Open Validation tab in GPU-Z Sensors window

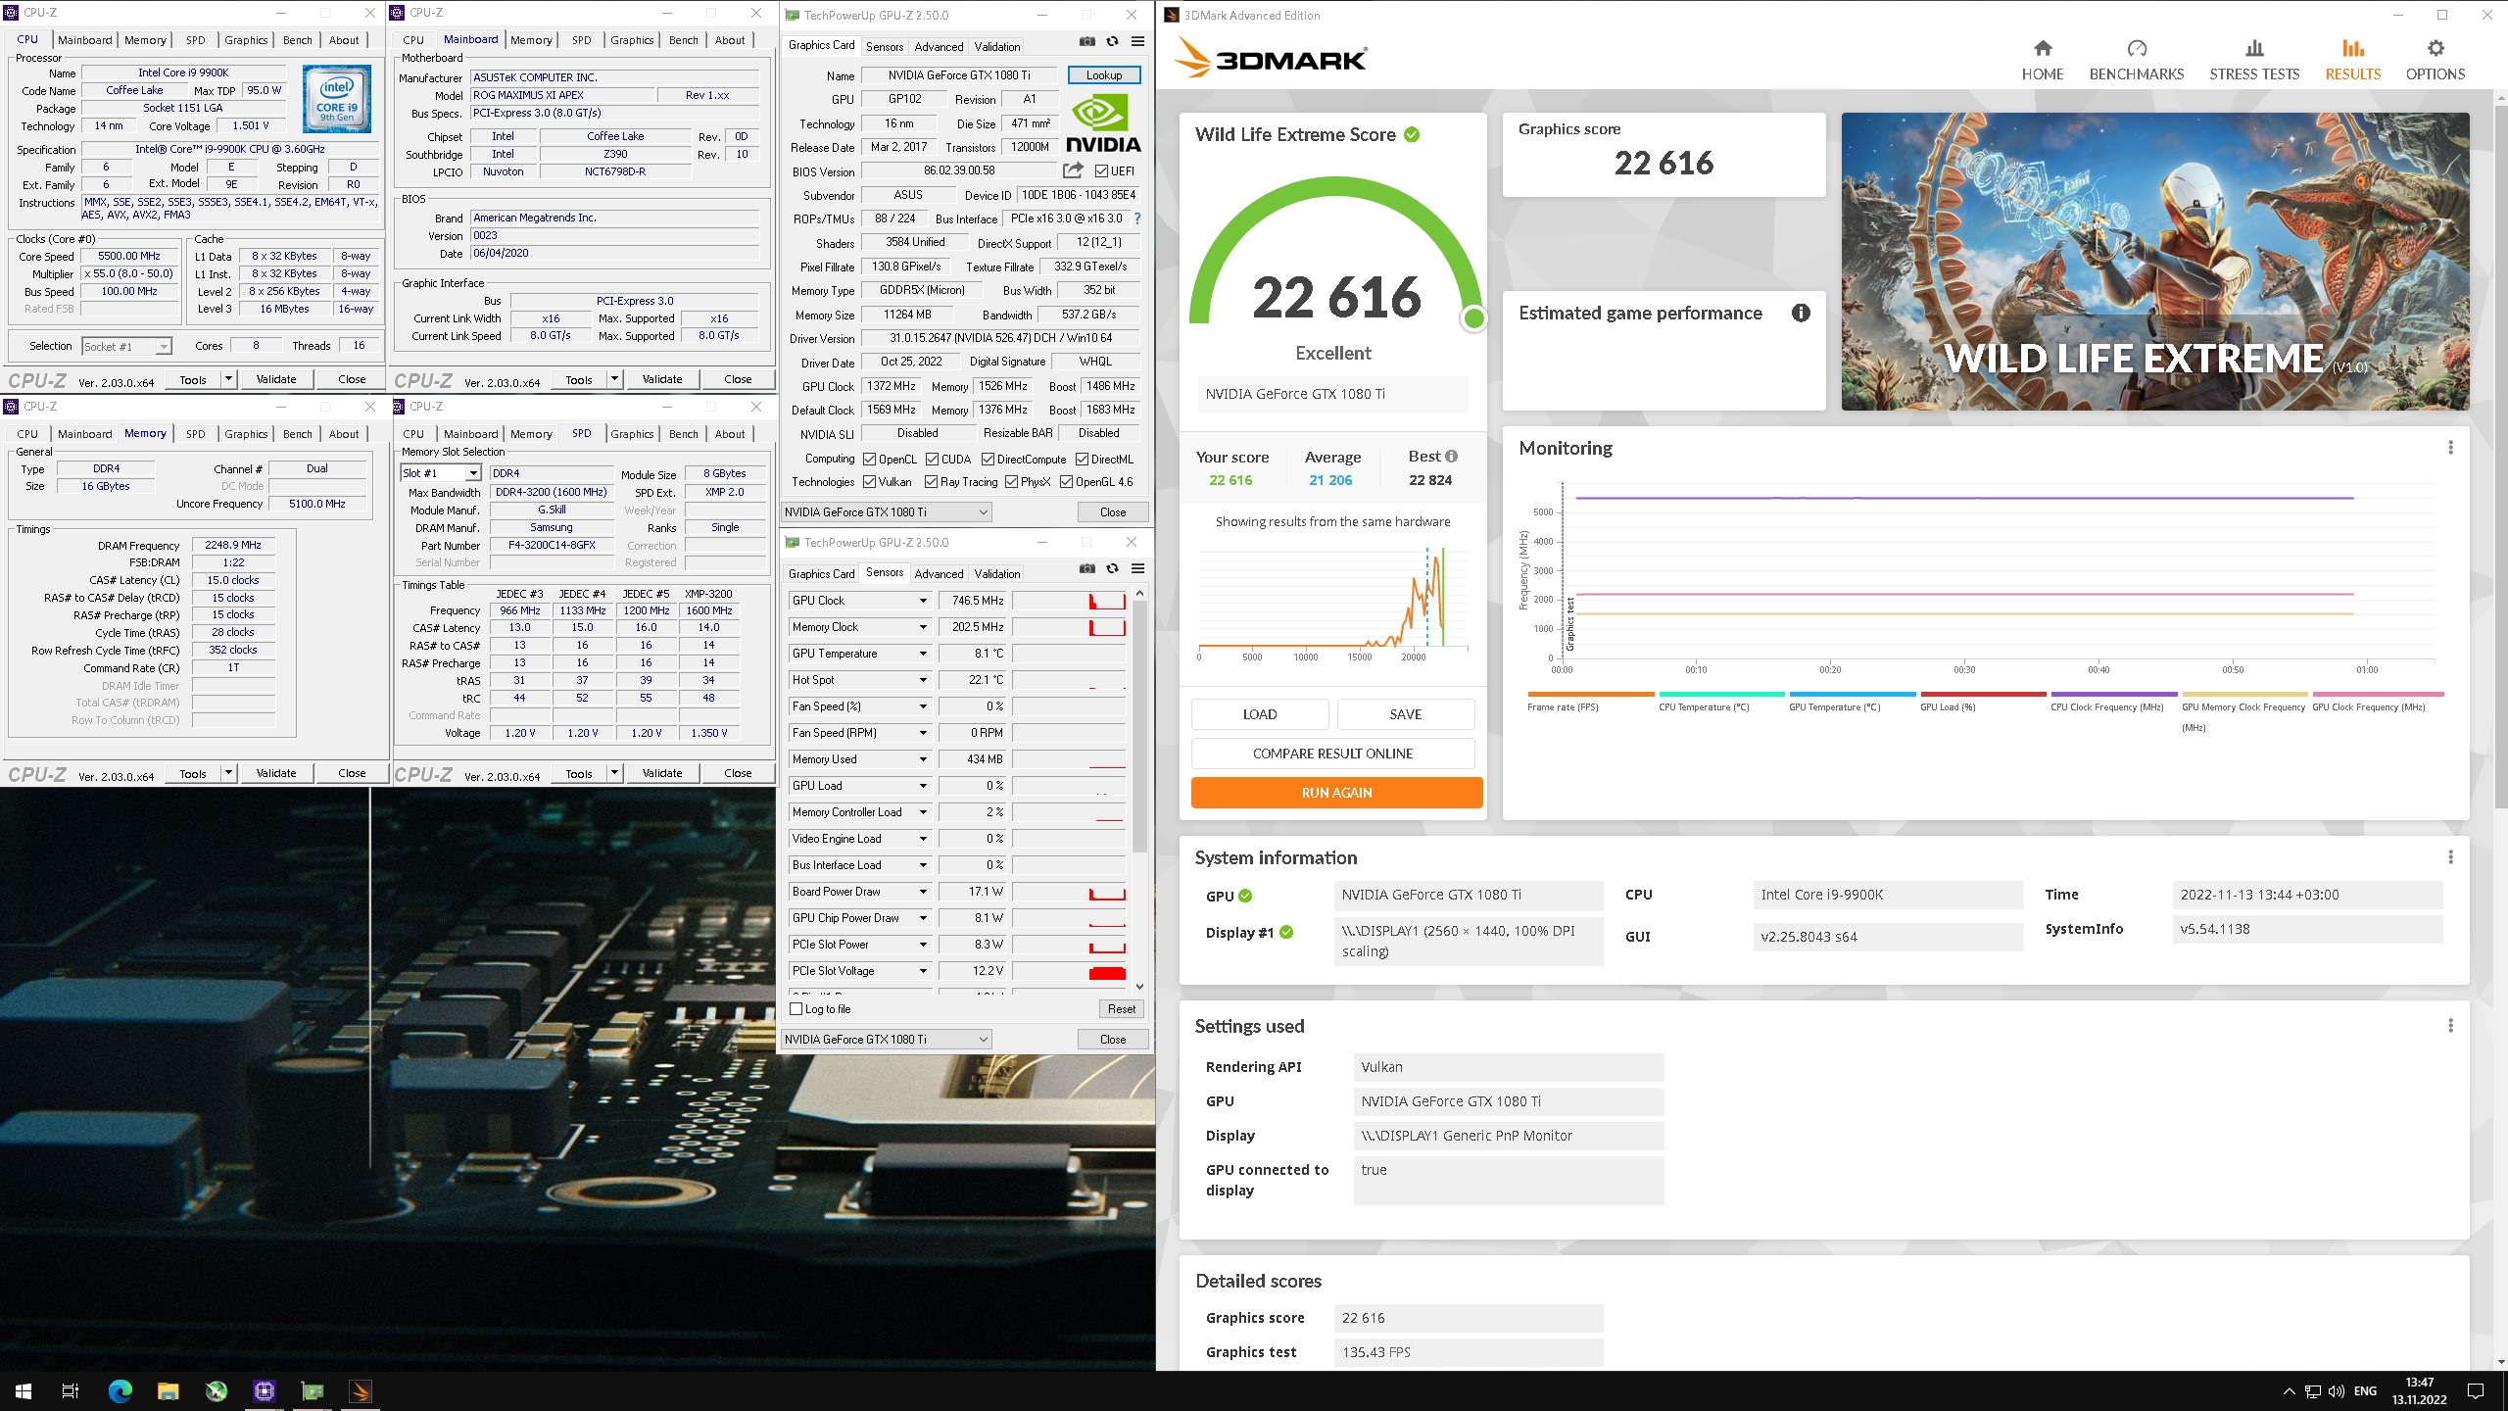coord(997,573)
